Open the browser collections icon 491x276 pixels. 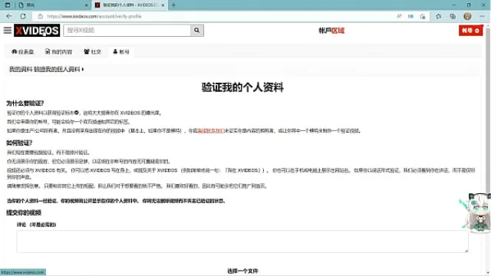453,16
